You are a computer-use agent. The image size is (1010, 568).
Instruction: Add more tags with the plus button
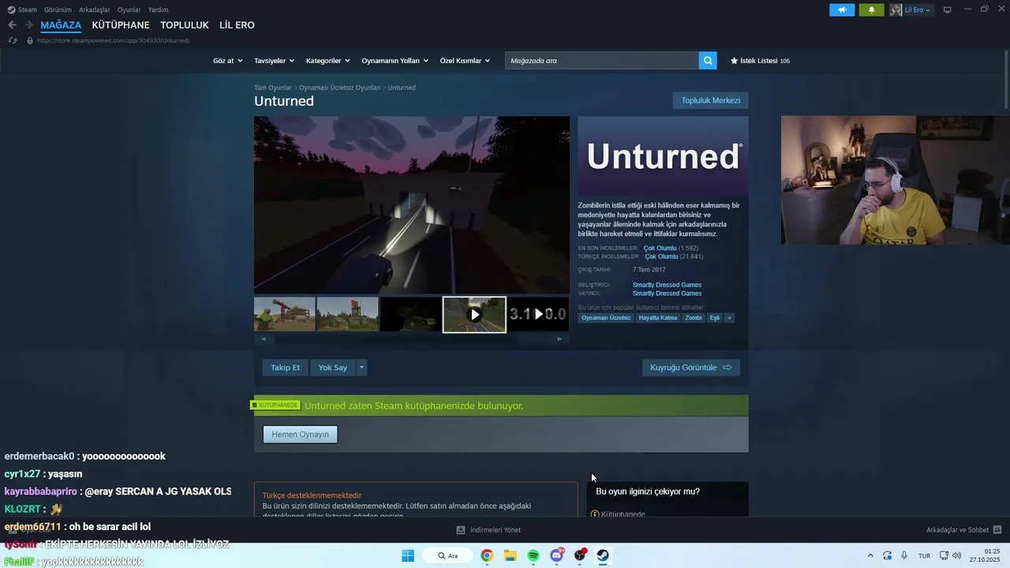coord(729,318)
